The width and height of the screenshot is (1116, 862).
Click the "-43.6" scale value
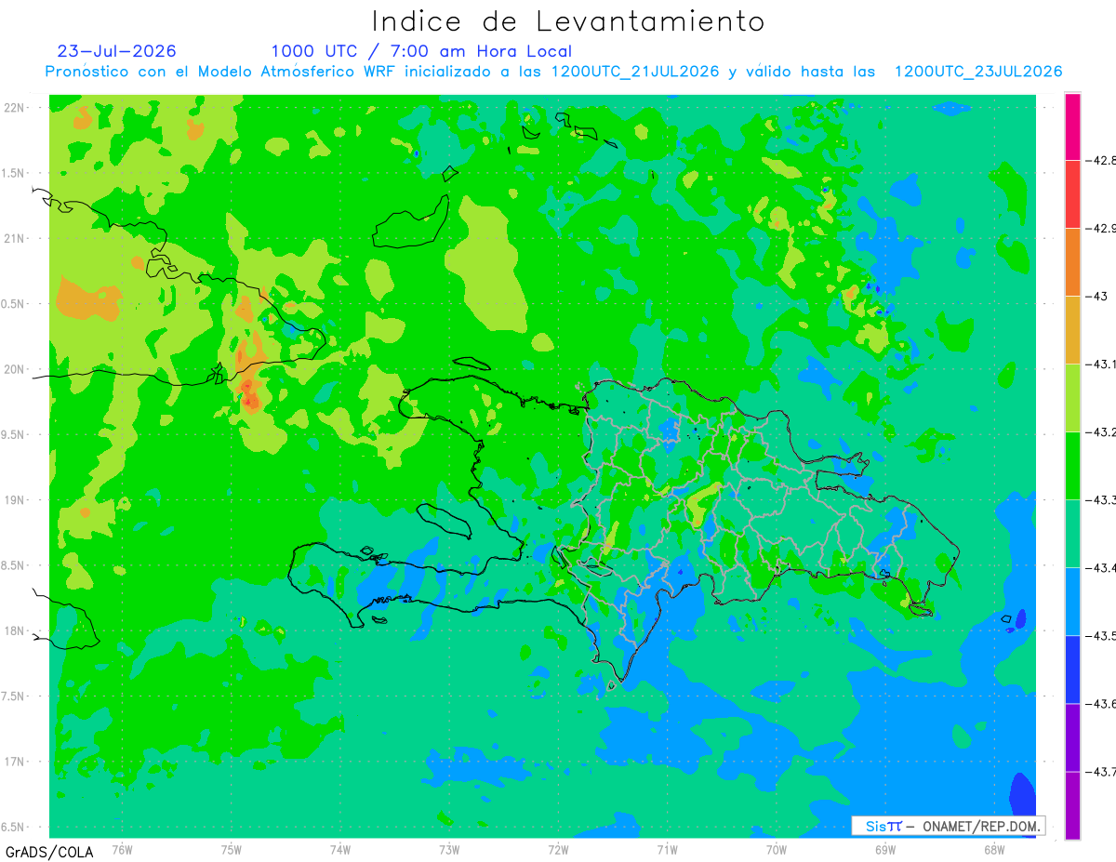[1102, 703]
